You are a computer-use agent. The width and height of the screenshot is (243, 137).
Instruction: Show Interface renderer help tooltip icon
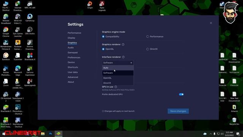[x=123, y=57]
